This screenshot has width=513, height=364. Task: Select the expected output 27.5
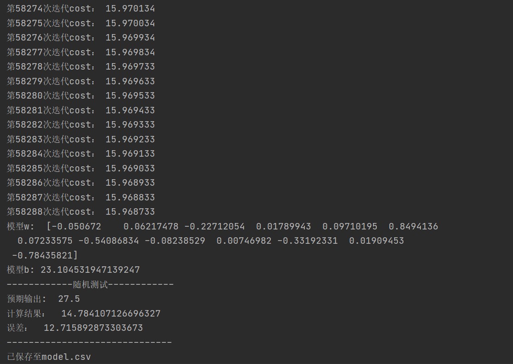(69, 299)
